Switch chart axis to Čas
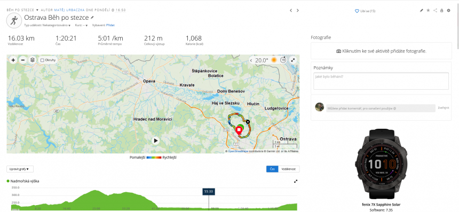 coord(272,169)
